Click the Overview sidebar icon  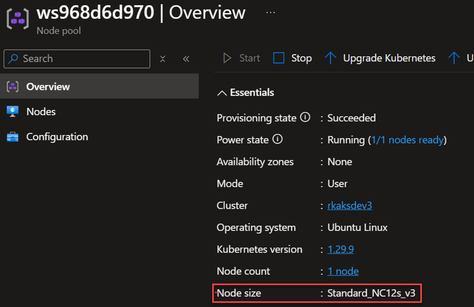pyautogui.click(x=13, y=87)
